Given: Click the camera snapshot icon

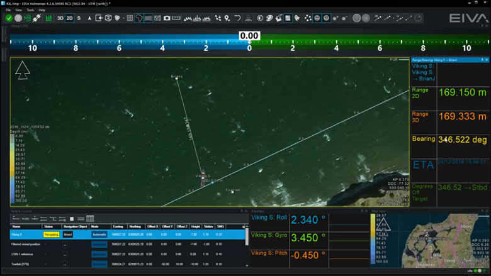Looking at the screenshot, I should point(167,18).
